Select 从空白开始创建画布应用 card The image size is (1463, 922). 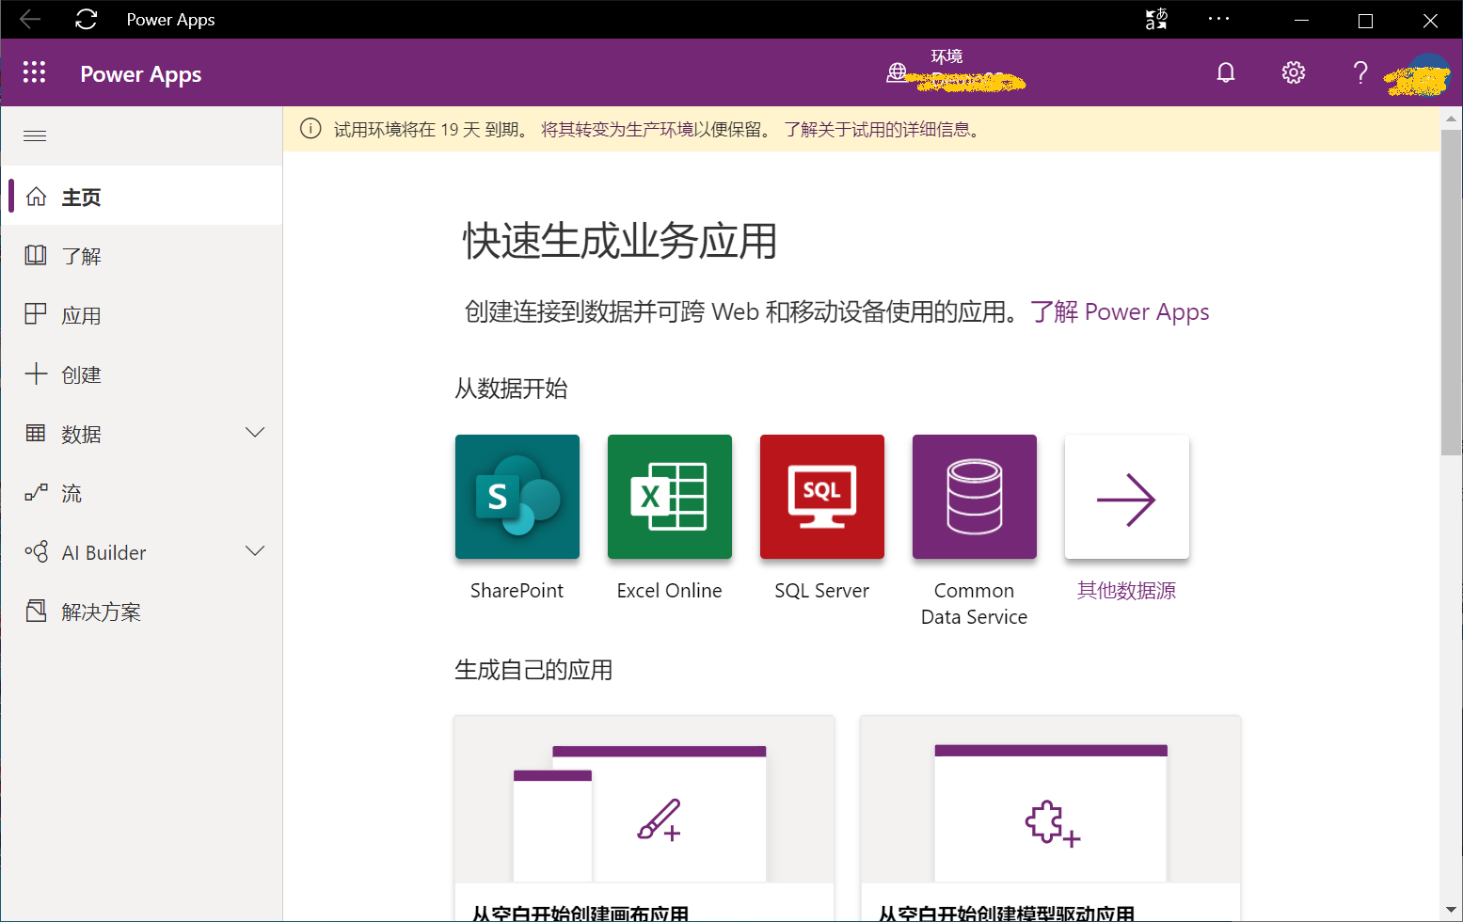(644, 809)
